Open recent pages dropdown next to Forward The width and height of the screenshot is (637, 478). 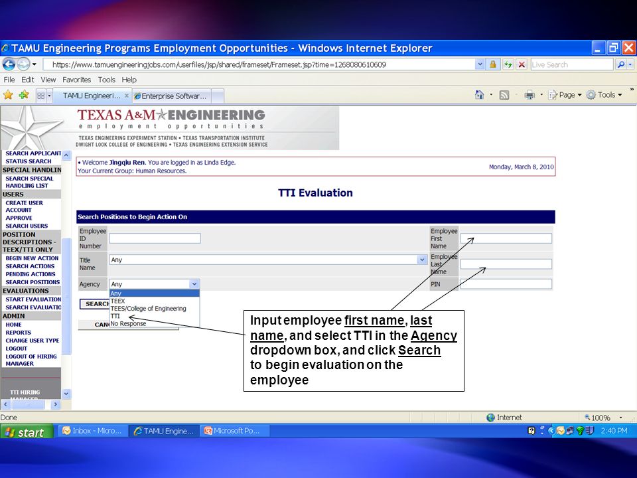34,64
